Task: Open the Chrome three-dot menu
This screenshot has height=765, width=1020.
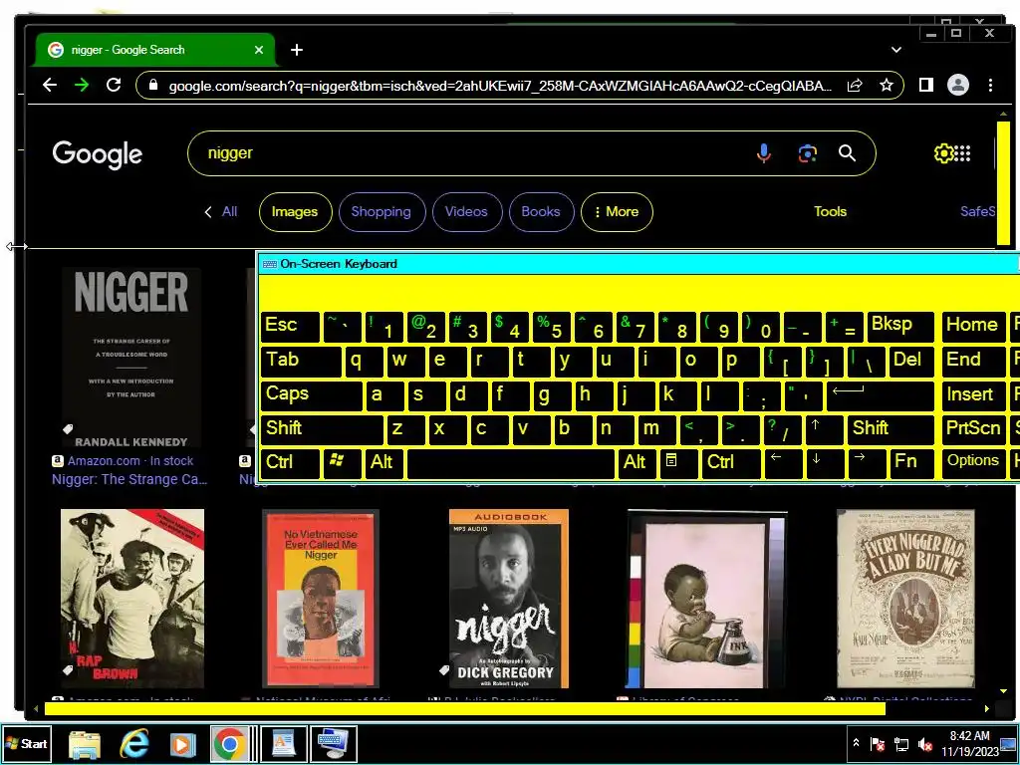Action: click(x=990, y=86)
